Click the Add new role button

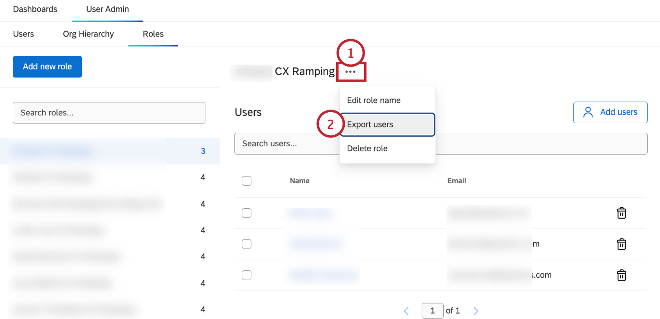click(47, 67)
